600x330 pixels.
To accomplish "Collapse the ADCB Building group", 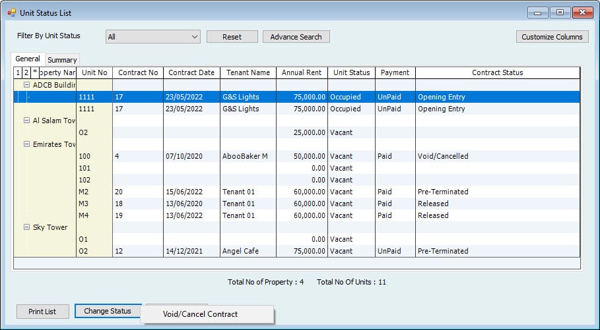I will (x=26, y=85).
